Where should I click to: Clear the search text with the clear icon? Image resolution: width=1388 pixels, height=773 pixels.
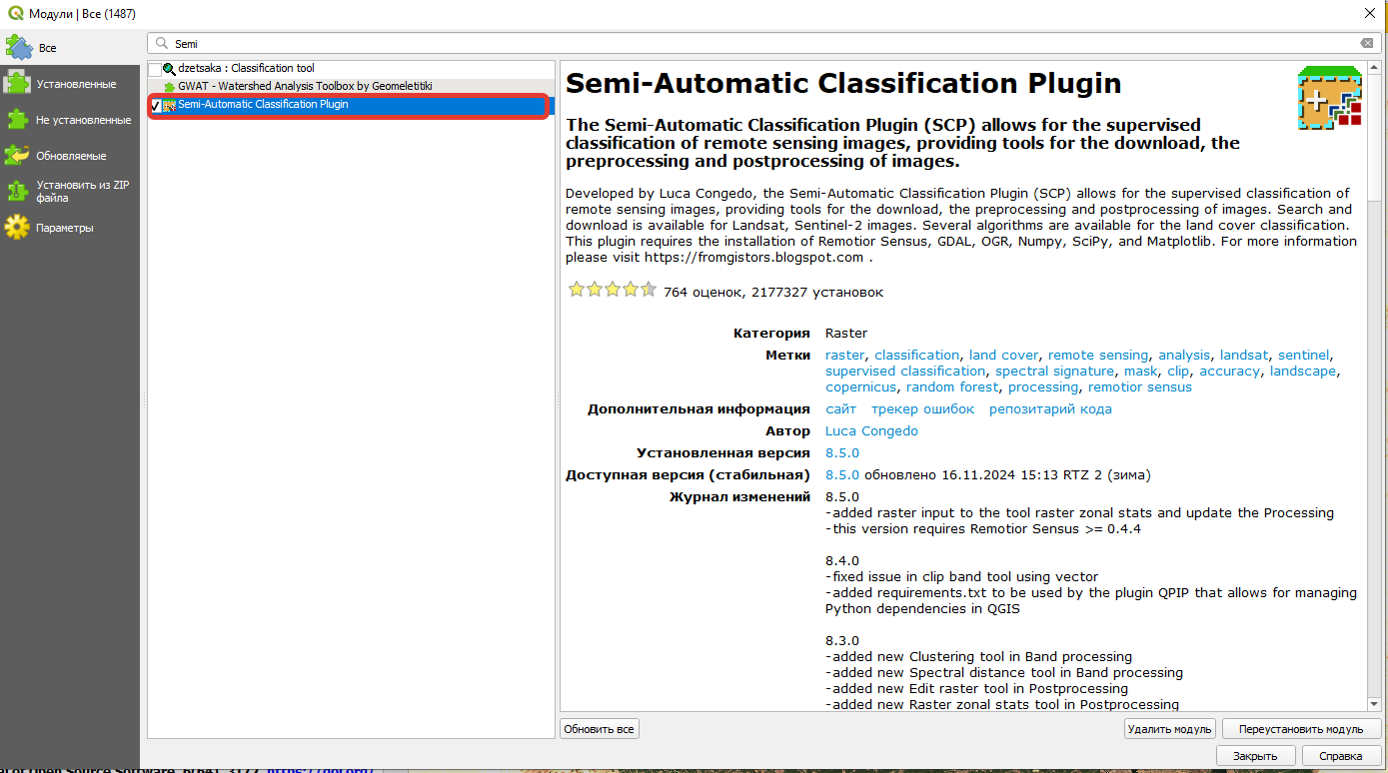coord(1367,43)
